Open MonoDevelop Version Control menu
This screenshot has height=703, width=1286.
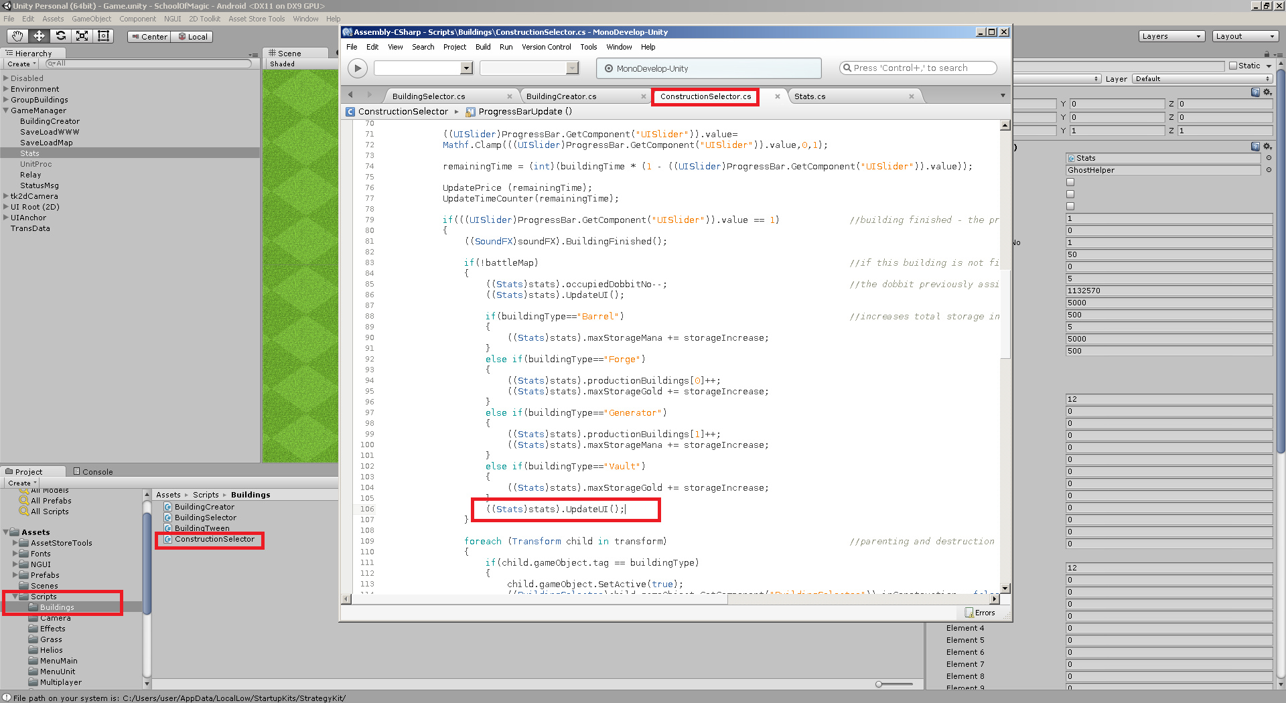click(546, 47)
